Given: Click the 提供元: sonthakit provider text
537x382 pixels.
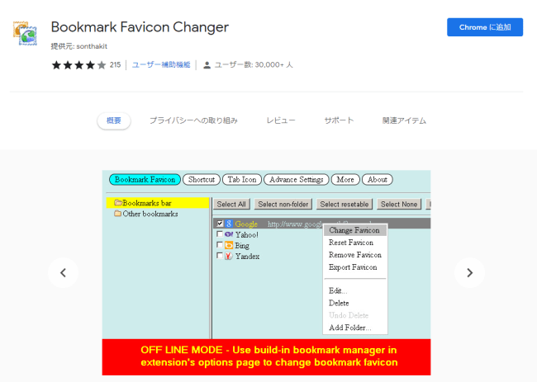Looking at the screenshot, I should pos(79,46).
